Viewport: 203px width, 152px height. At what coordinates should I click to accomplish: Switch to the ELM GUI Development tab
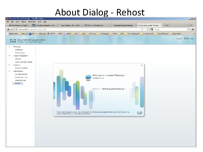coord(45,25)
